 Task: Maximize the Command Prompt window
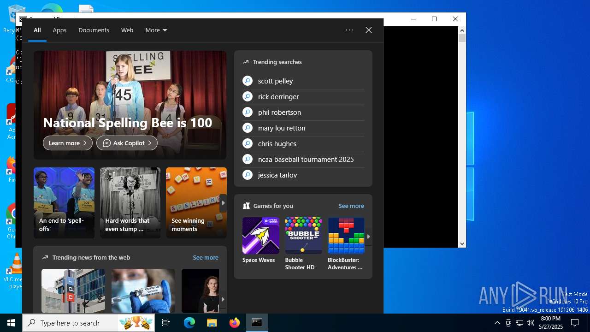tap(434, 19)
